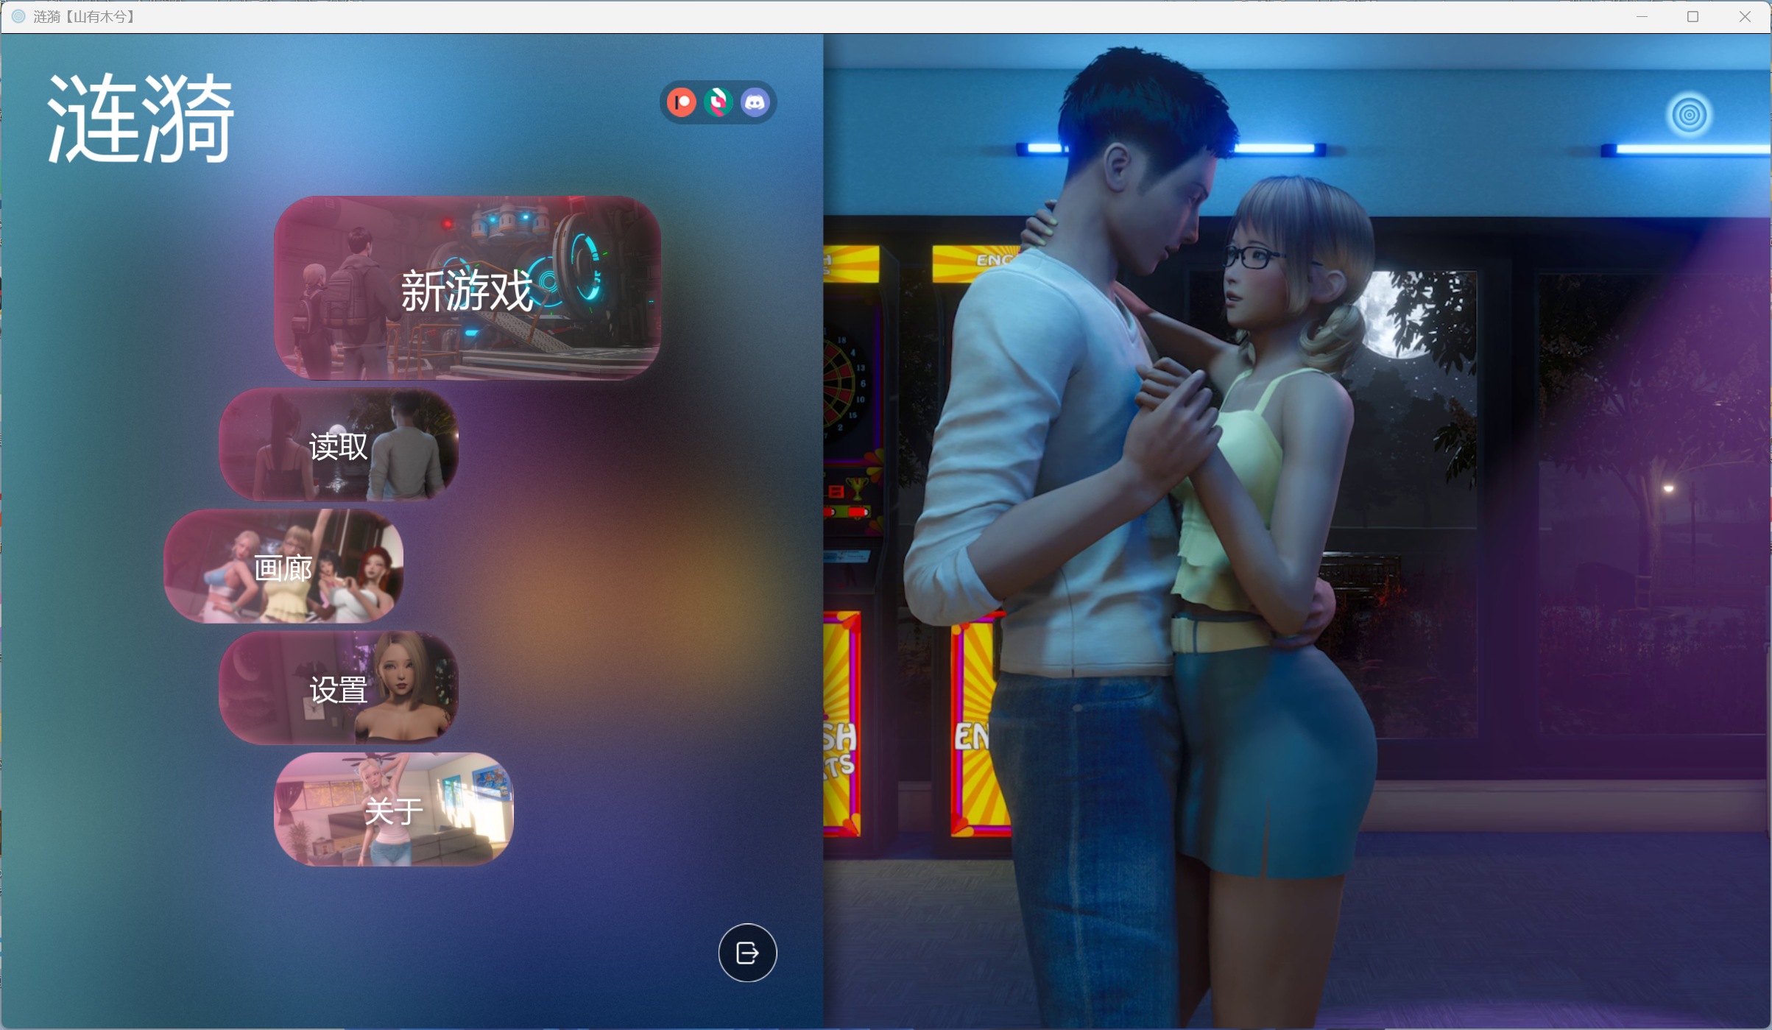Minimize the game window
Viewport: 1772px width, 1030px height.
click(1642, 16)
